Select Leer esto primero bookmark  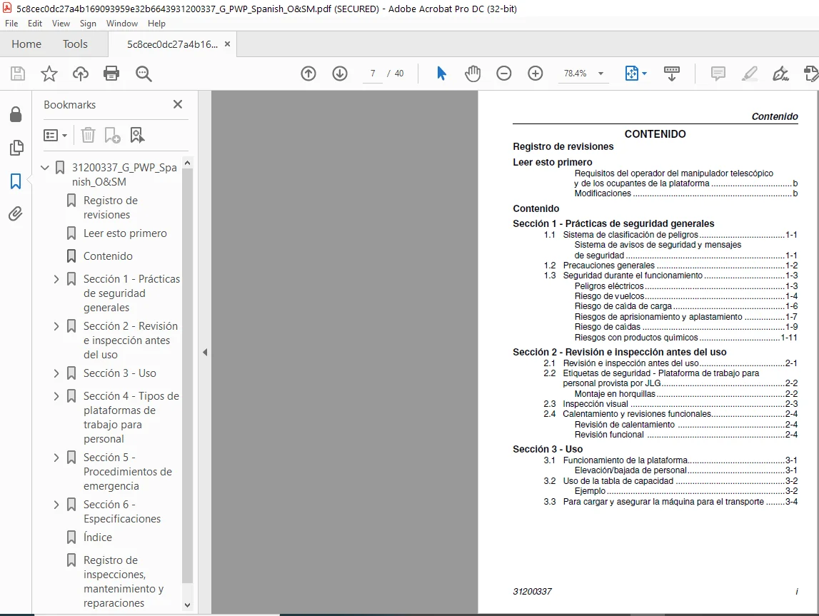point(126,233)
